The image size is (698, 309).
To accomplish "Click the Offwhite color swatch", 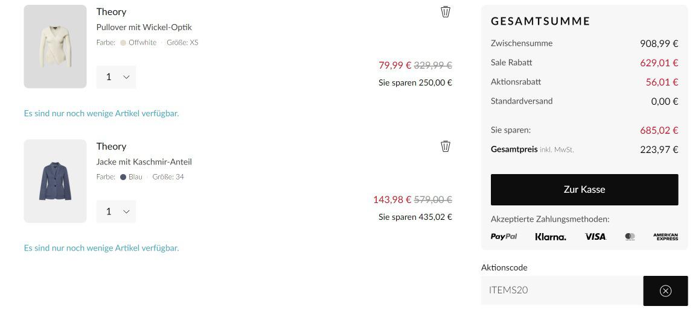I will tap(123, 43).
